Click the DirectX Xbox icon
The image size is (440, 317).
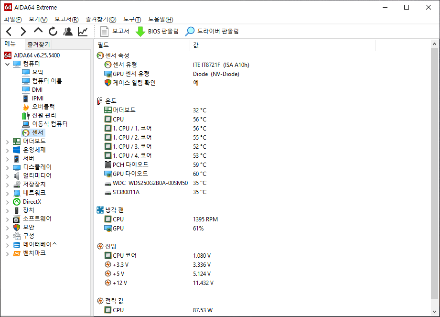[17, 202]
